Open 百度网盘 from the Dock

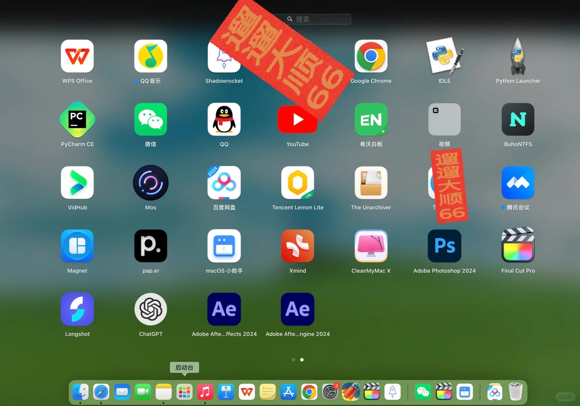pyautogui.click(x=495, y=392)
